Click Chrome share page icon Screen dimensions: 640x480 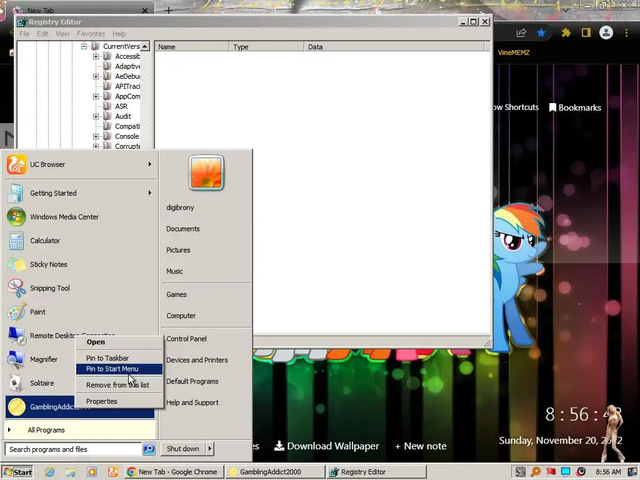(521, 33)
